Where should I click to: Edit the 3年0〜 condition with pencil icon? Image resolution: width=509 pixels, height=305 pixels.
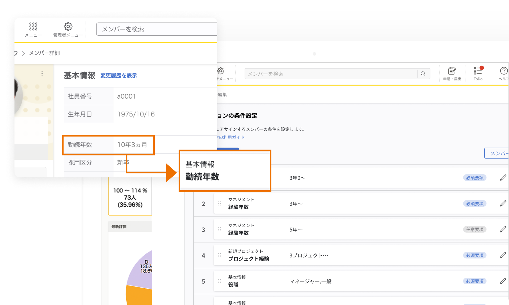click(503, 177)
